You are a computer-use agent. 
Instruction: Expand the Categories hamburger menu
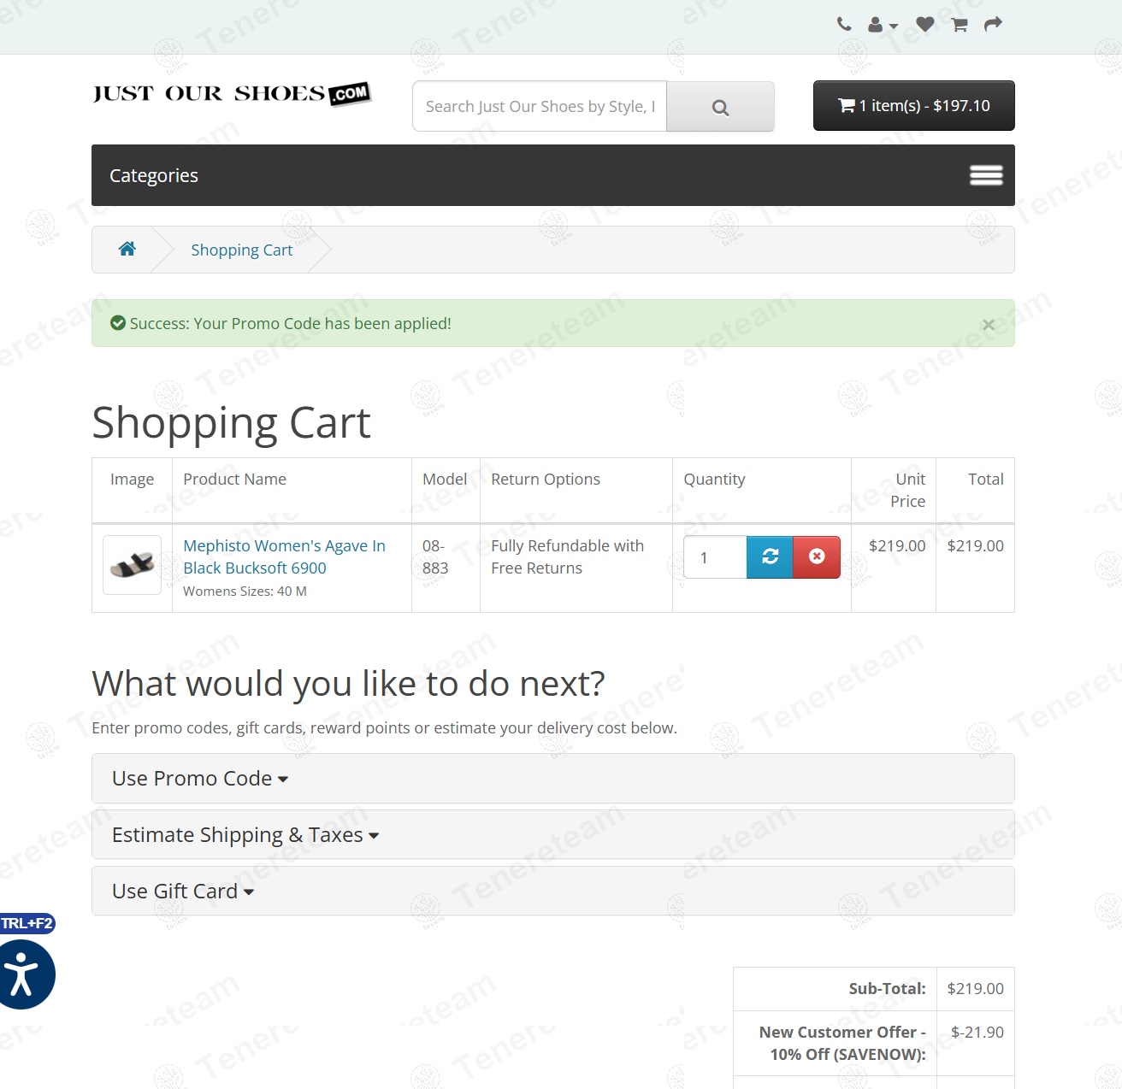pos(986,175)
